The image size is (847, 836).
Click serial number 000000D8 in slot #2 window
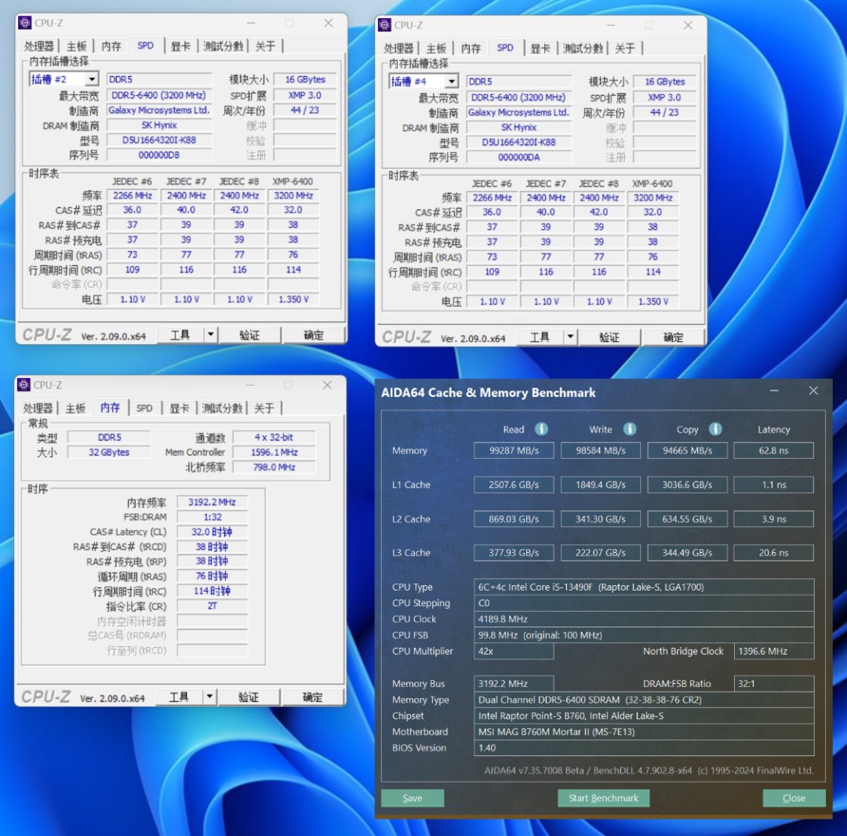tap(159, 155)
